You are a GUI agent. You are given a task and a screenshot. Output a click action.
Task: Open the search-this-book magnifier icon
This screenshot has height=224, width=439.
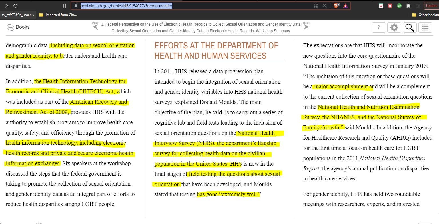[x=410, y=27]
